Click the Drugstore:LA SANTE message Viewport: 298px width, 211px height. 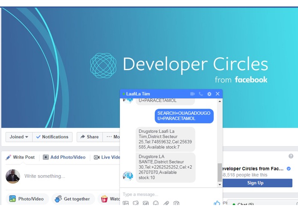[x=166, y=167]
